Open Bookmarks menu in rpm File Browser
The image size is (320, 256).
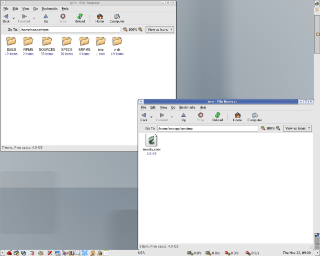[49, 8]
